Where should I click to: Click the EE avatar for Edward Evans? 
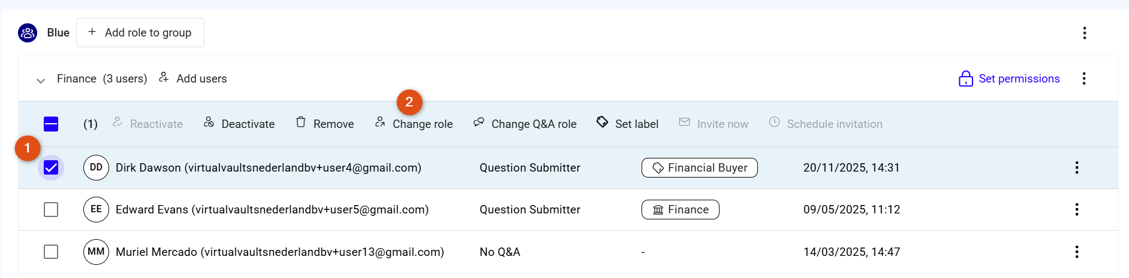[x=96, y=210]
